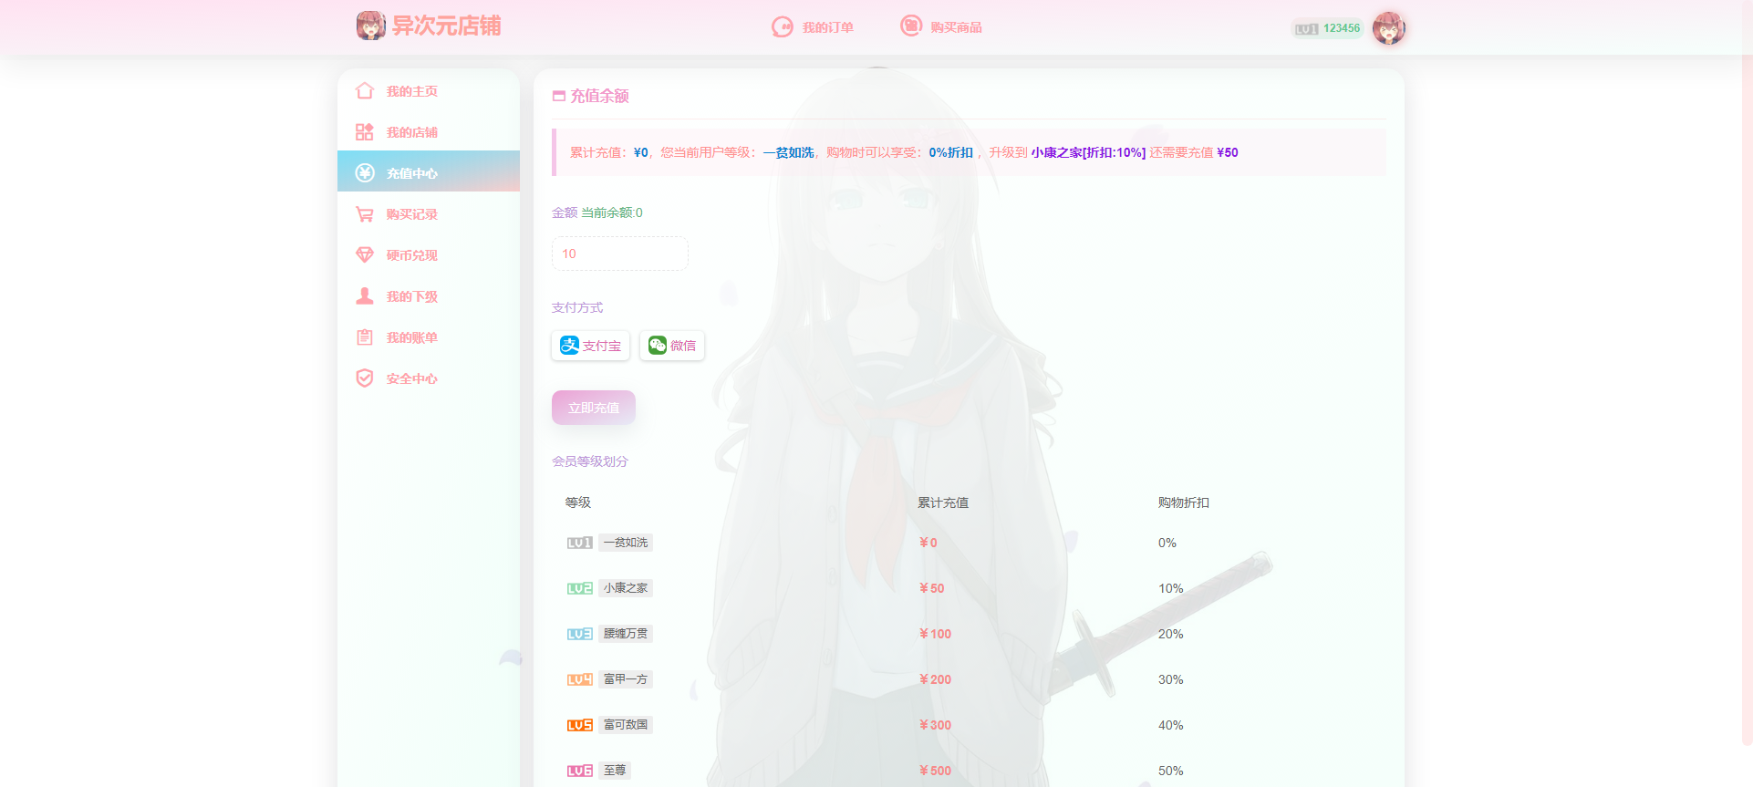Click the LV3 level badge in table
The height and width of the screenshot is (787, 1753).
click(x=579, y=634)
